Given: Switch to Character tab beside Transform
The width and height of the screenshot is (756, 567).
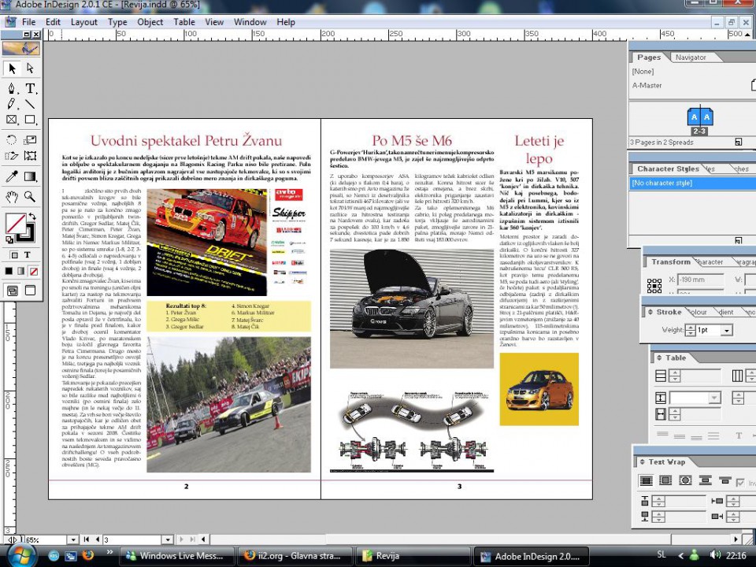Looking at the screenshot, I should coord(710,261).
